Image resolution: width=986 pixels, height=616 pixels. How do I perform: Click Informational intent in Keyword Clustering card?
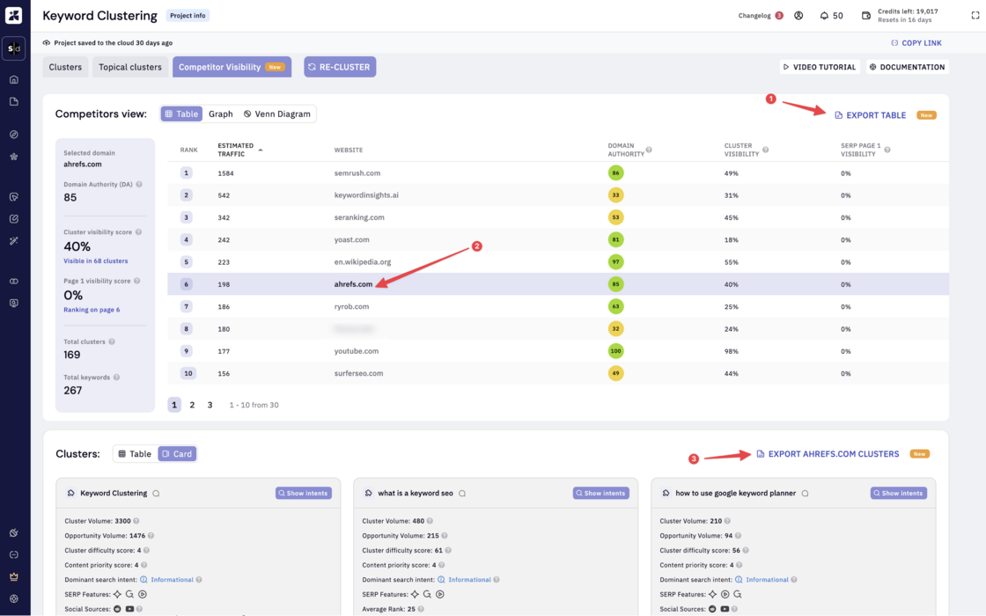click(172, 580)
